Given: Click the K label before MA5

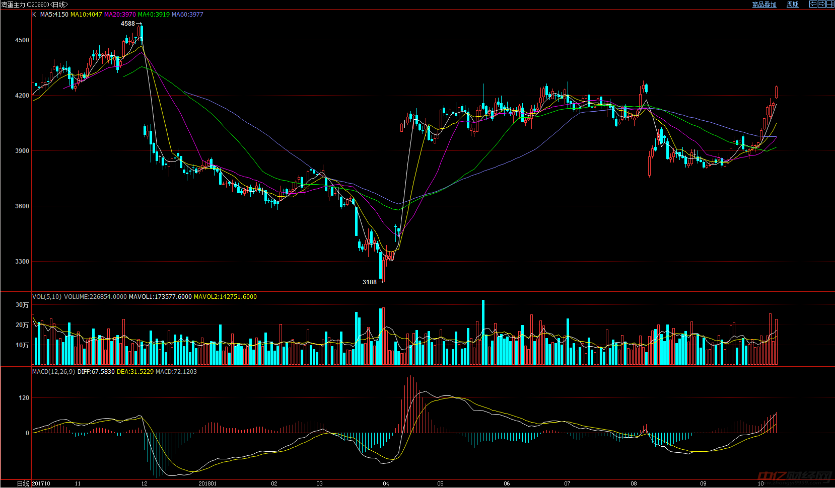Looking at the screenshot, I should [34, 15].
